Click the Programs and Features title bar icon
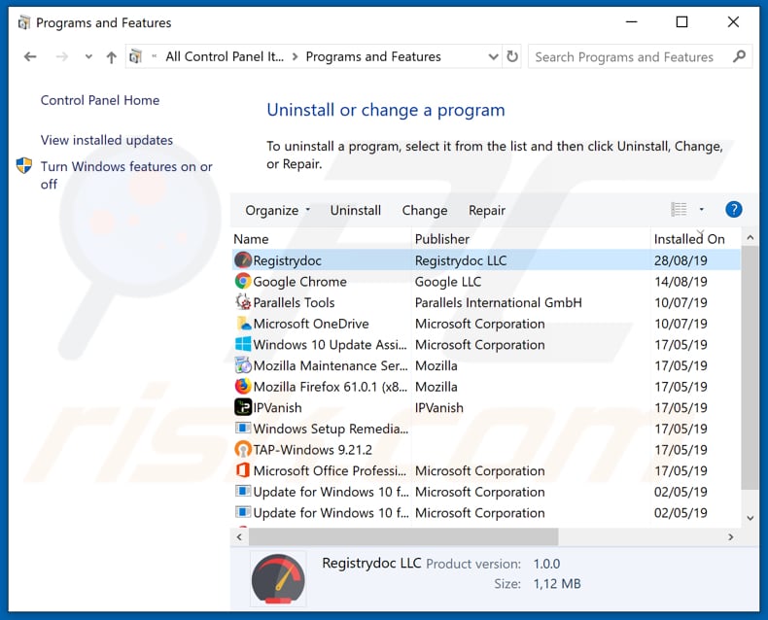The width and height of the screenshot is (768, 620). (23, 22)
